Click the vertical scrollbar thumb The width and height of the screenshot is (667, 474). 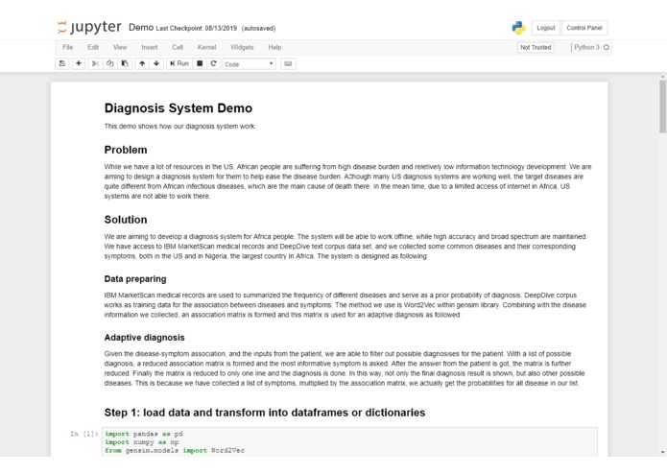(x=662, y=107)
